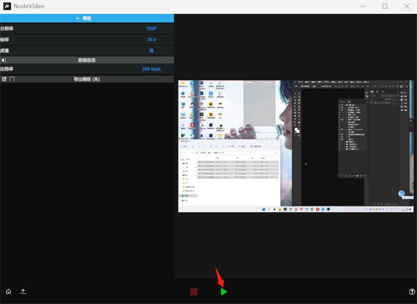Select the 分辨率 resolution row label
Image resolution: width=417 pixels, height=304 pixels.
click(7, 29)
